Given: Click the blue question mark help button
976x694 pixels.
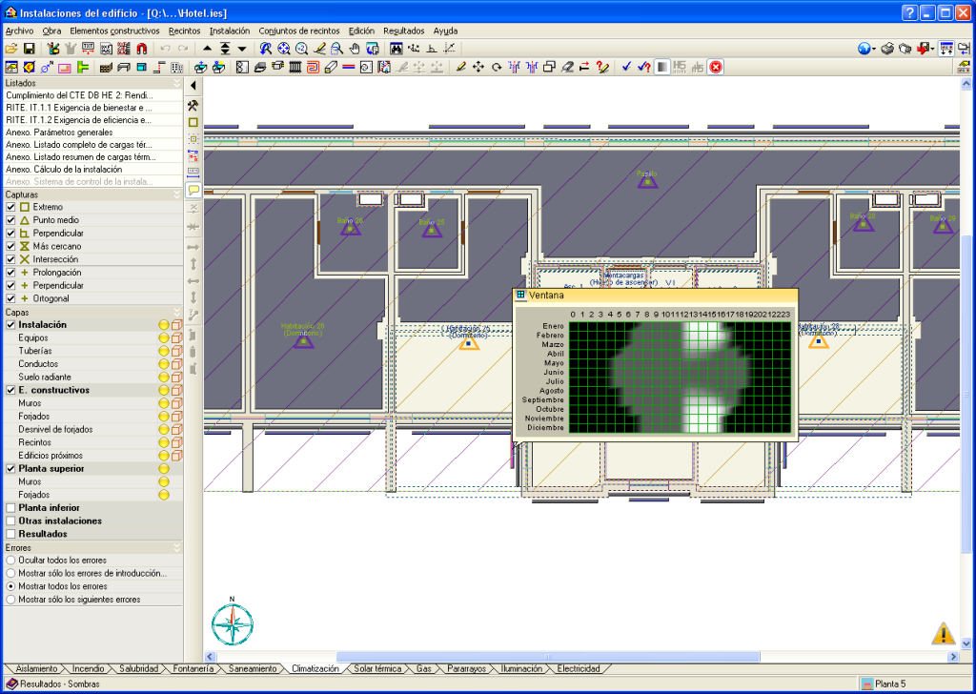Looking at the screenshot, I should click(x=909, y=12).
